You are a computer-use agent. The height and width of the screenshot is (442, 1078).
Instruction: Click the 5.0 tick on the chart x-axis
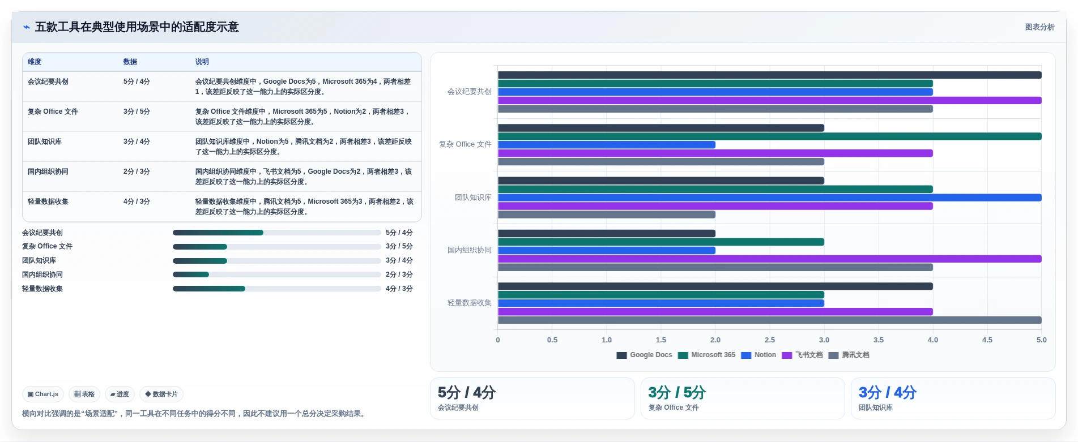pos(1042,340)
